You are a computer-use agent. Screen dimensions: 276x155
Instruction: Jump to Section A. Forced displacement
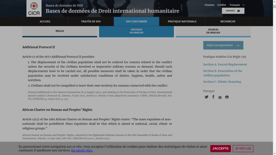point(225,65)
